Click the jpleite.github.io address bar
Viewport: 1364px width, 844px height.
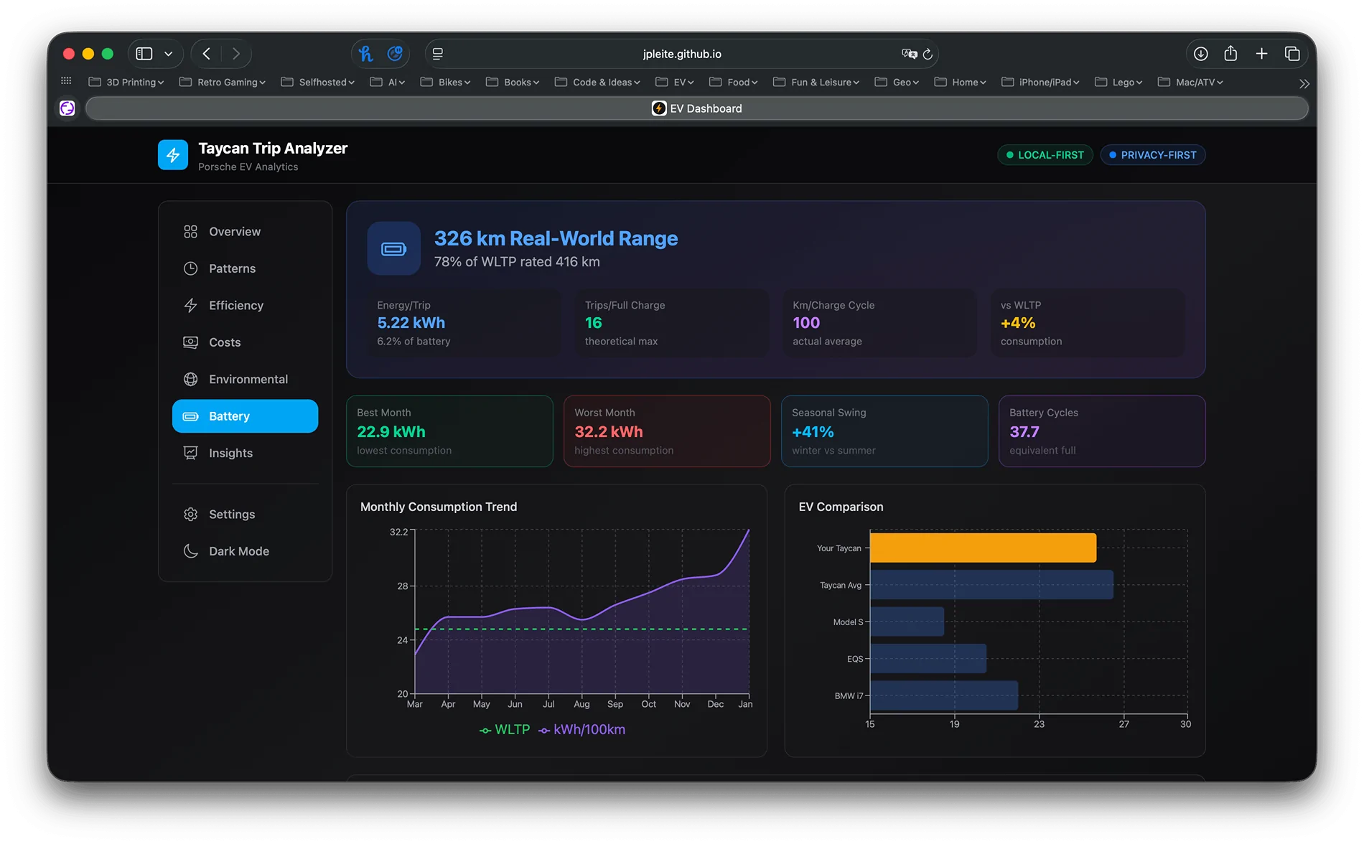tap(682, 53)
